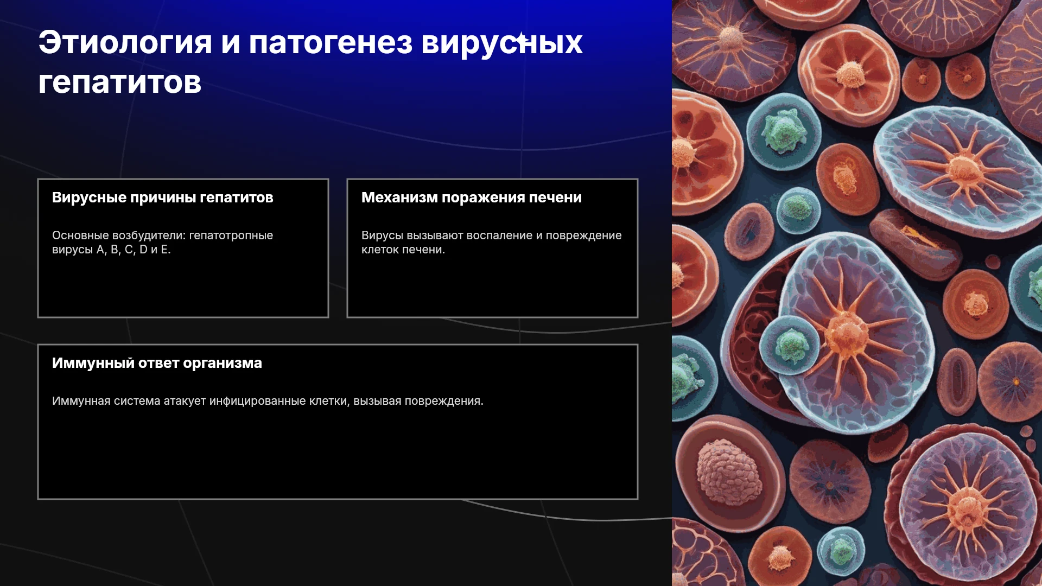The width and height of the screenshot is (1042, 586).
Task: Select text 'Основные возбудители: гепатотропные вирусы A, B, C, D и E.'
Action: [162, 243]
